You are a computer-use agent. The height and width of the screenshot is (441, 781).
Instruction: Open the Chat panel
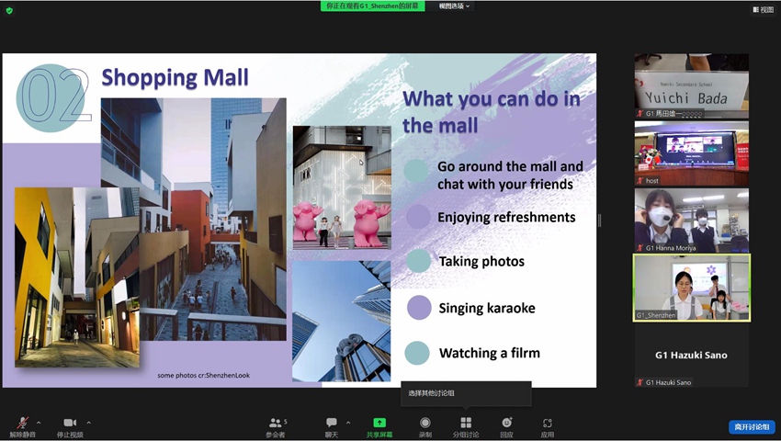pyautogui.click(x=331, y=424)
